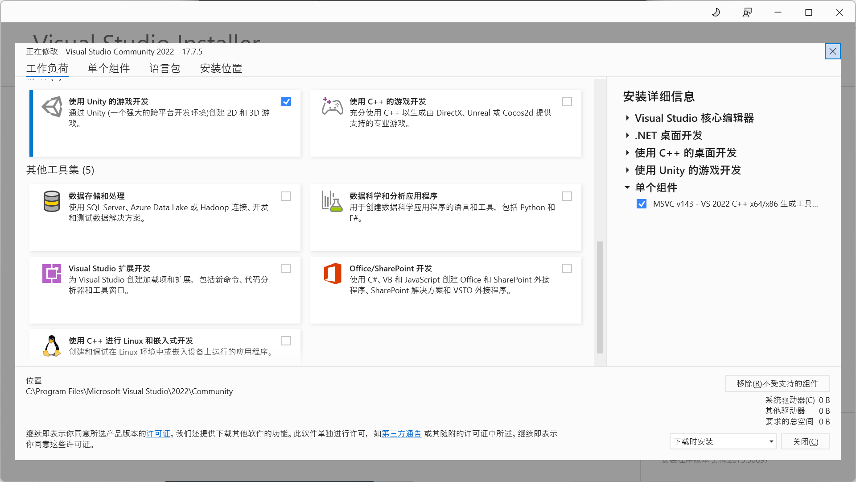Screen dimensions: 856x482
Task: Expand Visual Studio 核心编辑器 details
Action: tap(627, 118)
